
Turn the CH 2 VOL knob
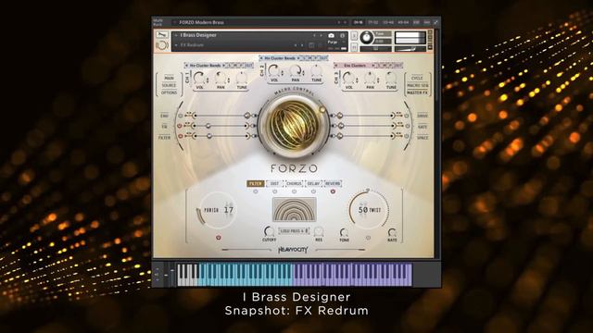[274, 70]
